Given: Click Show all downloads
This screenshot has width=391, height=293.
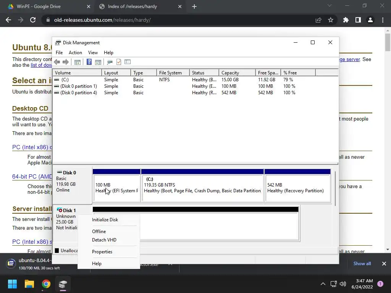Looking at the screenshot, I should tap(362, 264).
